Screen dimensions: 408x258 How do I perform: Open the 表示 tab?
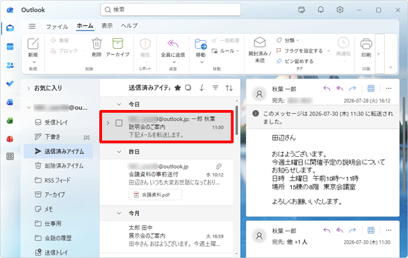[107, 26]
